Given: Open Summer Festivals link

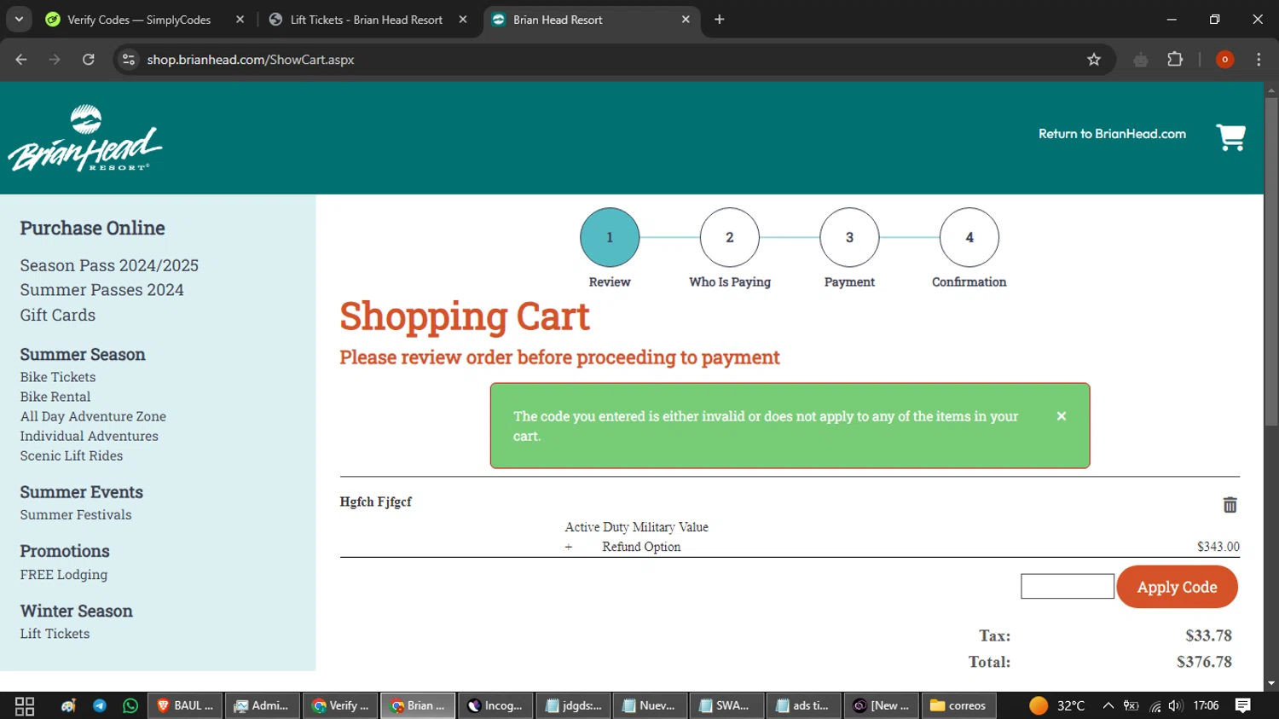Looking at the screenshot, I should click(76, 515).
